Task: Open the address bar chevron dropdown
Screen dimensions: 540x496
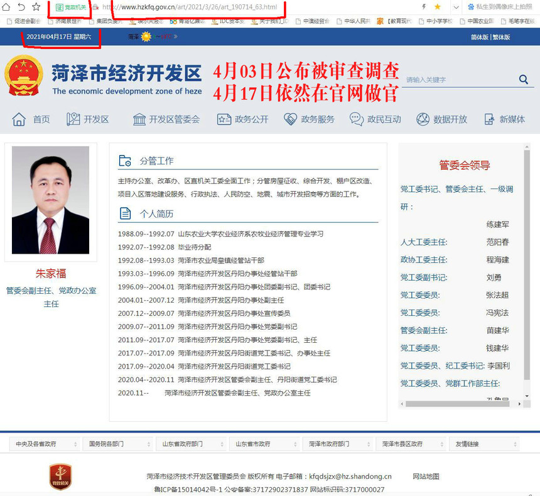Action: click(456, 7)
